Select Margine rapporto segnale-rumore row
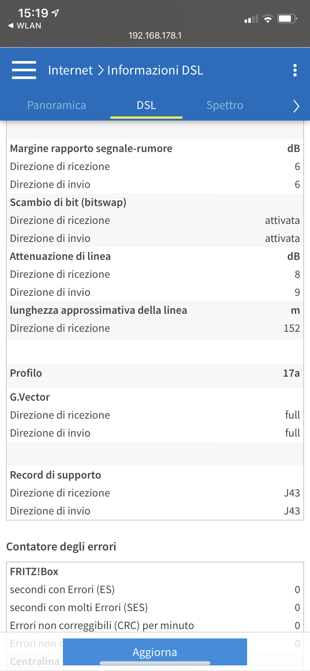 [155, 148]
